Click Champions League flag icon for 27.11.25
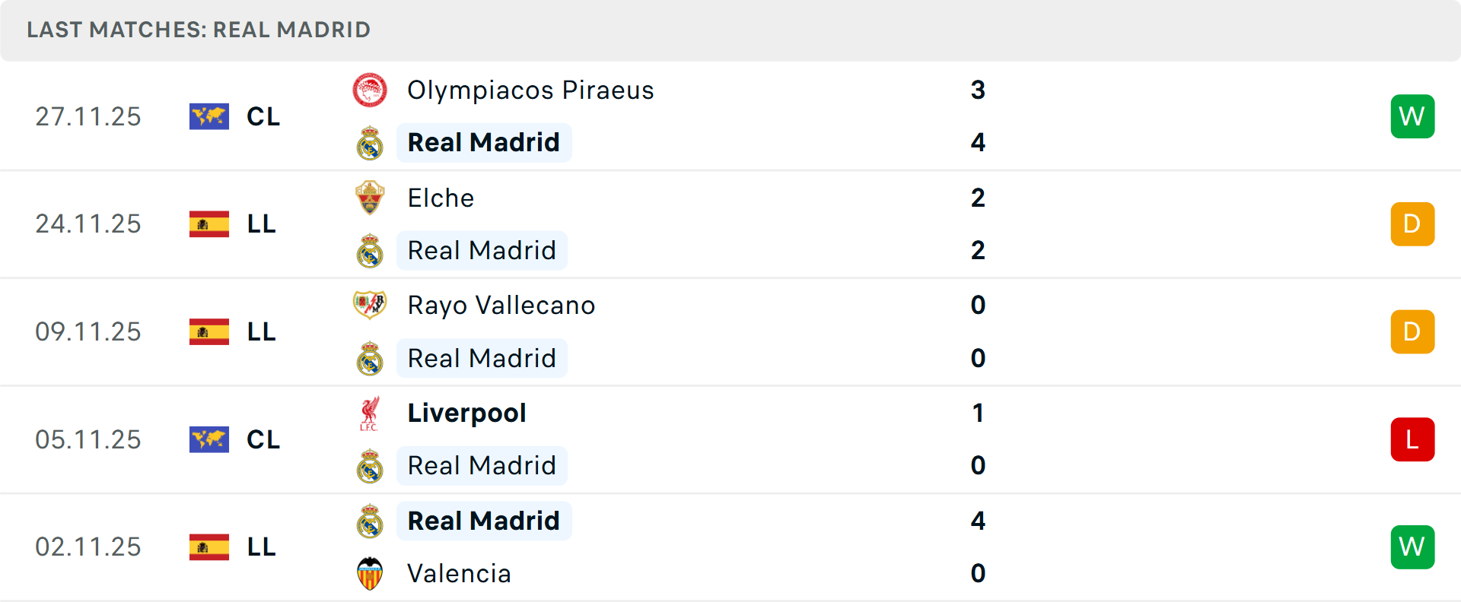This screenshot has height=602, width=1461. 209,116
